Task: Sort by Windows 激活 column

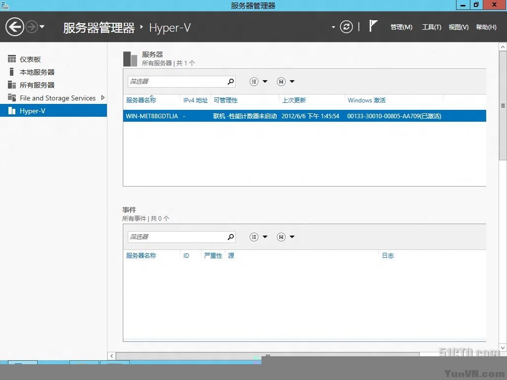Action: pos(367,100)
